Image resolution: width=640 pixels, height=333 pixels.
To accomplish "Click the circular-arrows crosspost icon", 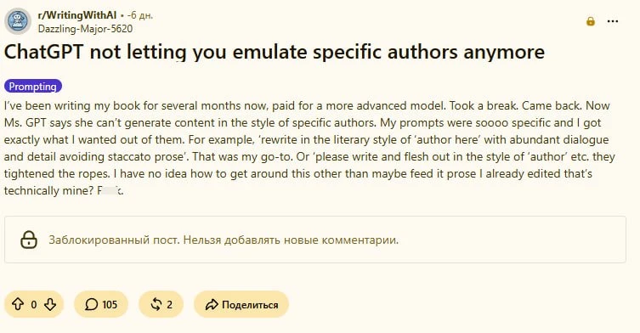I will pyautogui.click(x=156, y=304).
